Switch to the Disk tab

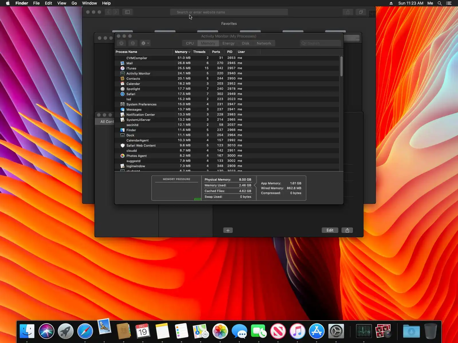point(246,43)
